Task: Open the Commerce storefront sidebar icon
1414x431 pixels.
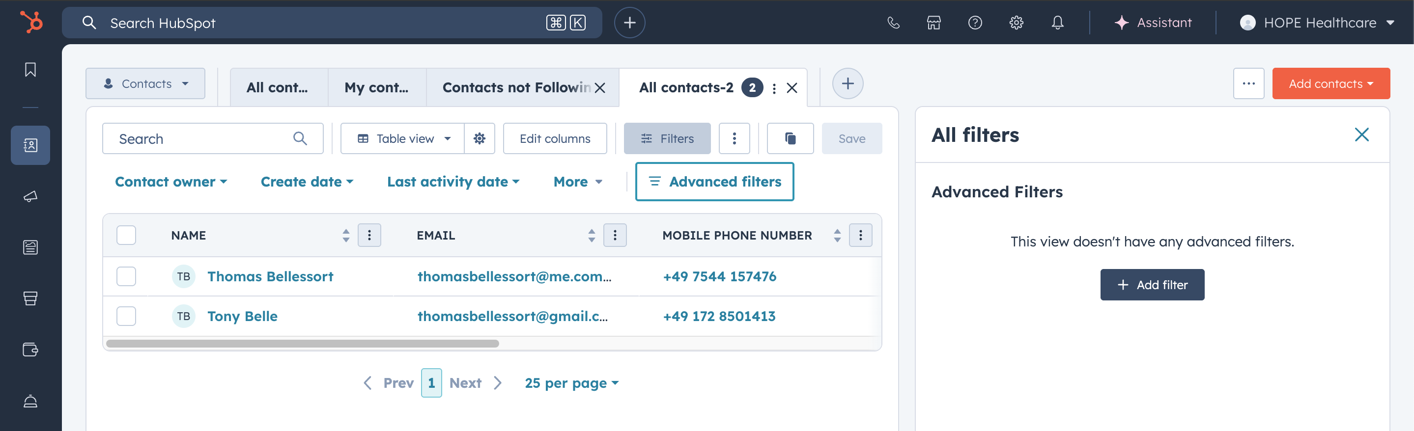Action: tap(30, 298)
